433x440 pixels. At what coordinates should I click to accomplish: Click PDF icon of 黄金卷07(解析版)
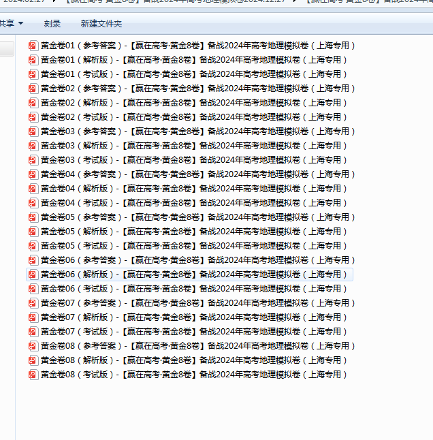[33, 317]
